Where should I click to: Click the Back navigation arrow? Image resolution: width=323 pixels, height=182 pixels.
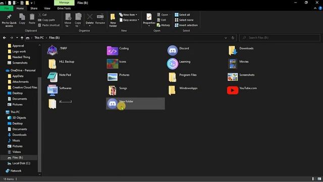5,38
